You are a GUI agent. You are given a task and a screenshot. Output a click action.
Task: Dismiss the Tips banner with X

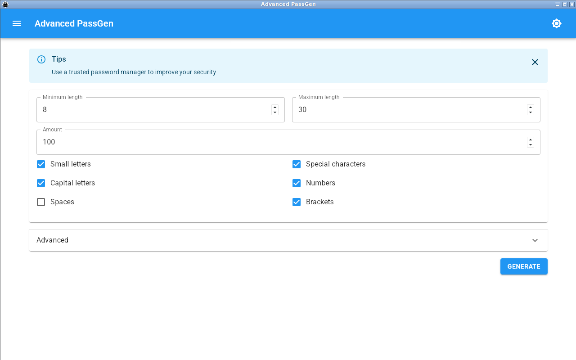point(535,62)
